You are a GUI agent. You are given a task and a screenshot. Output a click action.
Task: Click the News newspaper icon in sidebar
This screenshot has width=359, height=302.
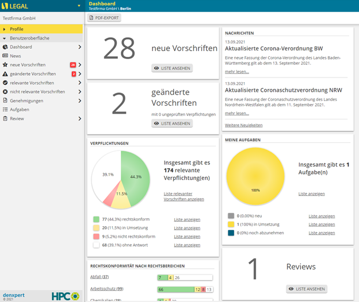tap(5, 56)
